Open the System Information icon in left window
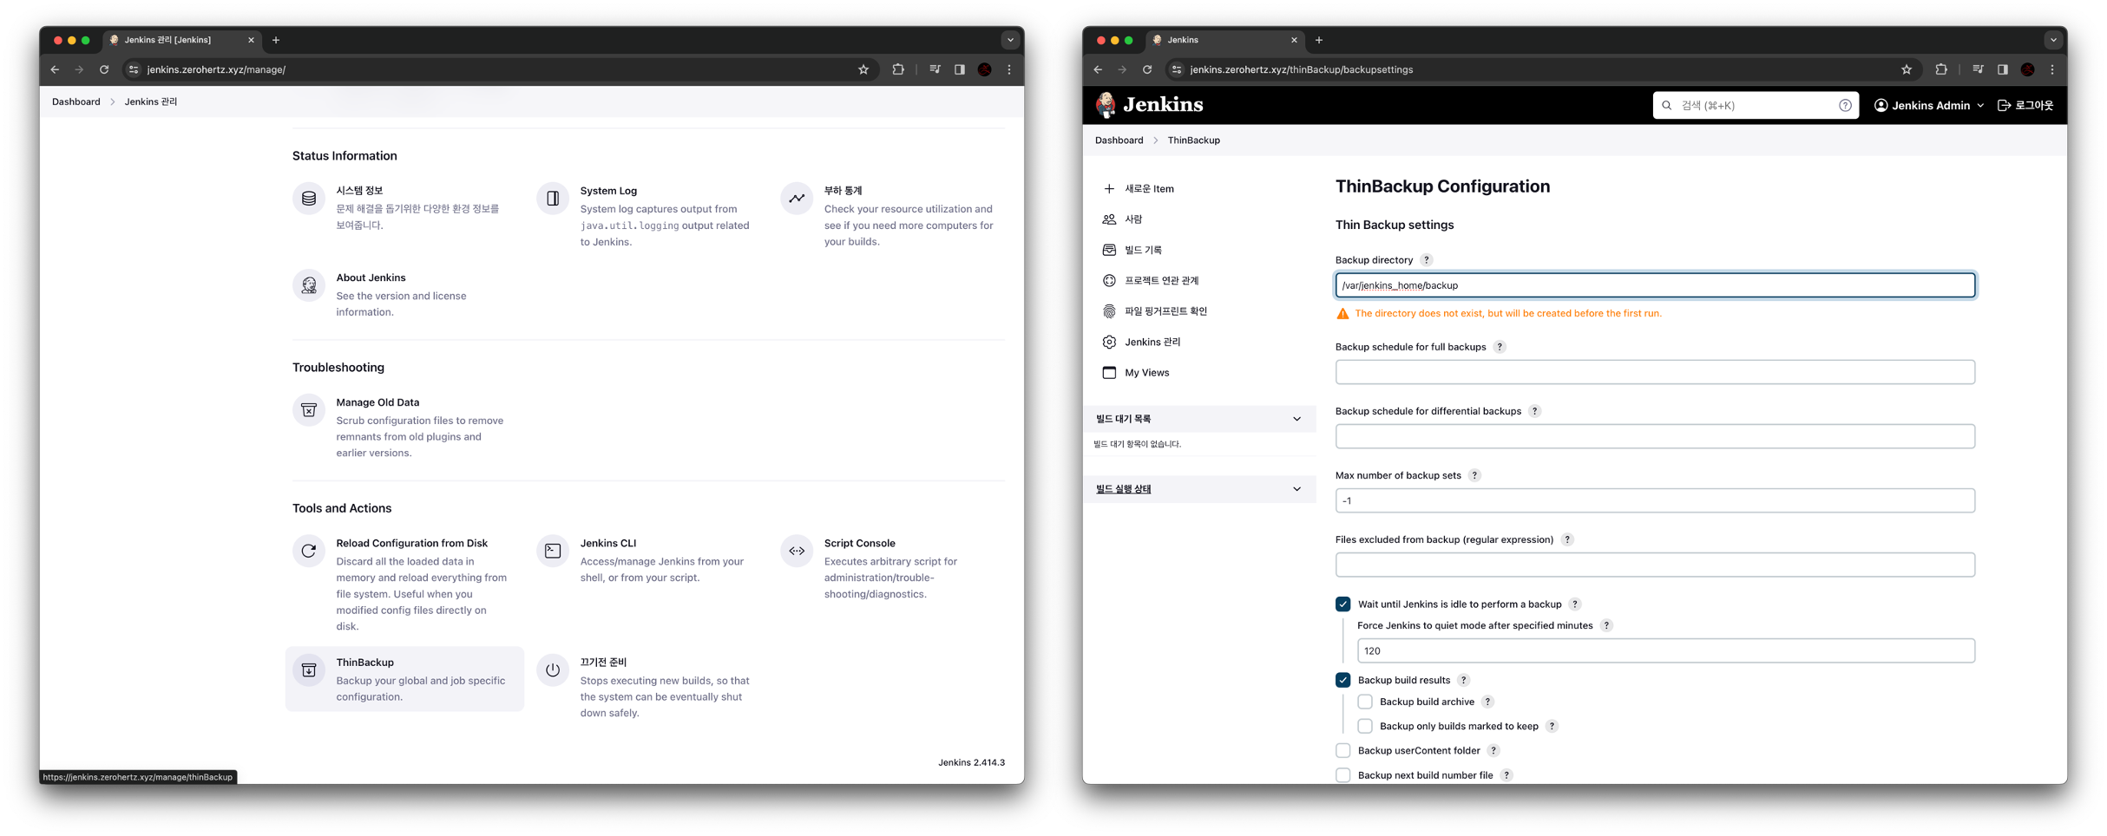 point(309,199)
